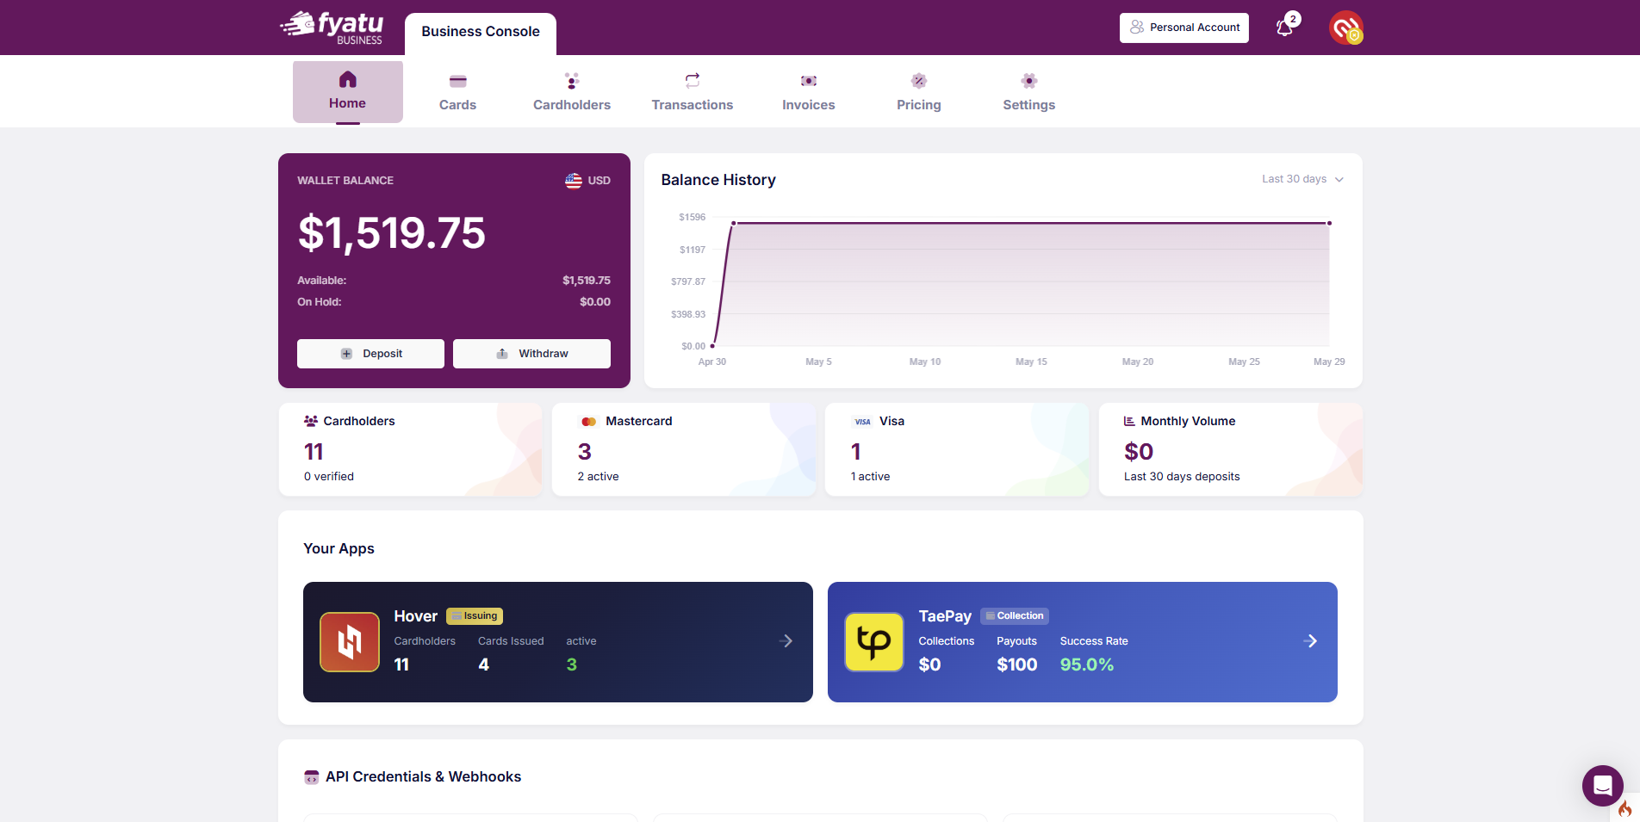The height and width of the screenshot is (822, 1640).
Task: Open the Cardholders stat card
Action: point(411,449)
